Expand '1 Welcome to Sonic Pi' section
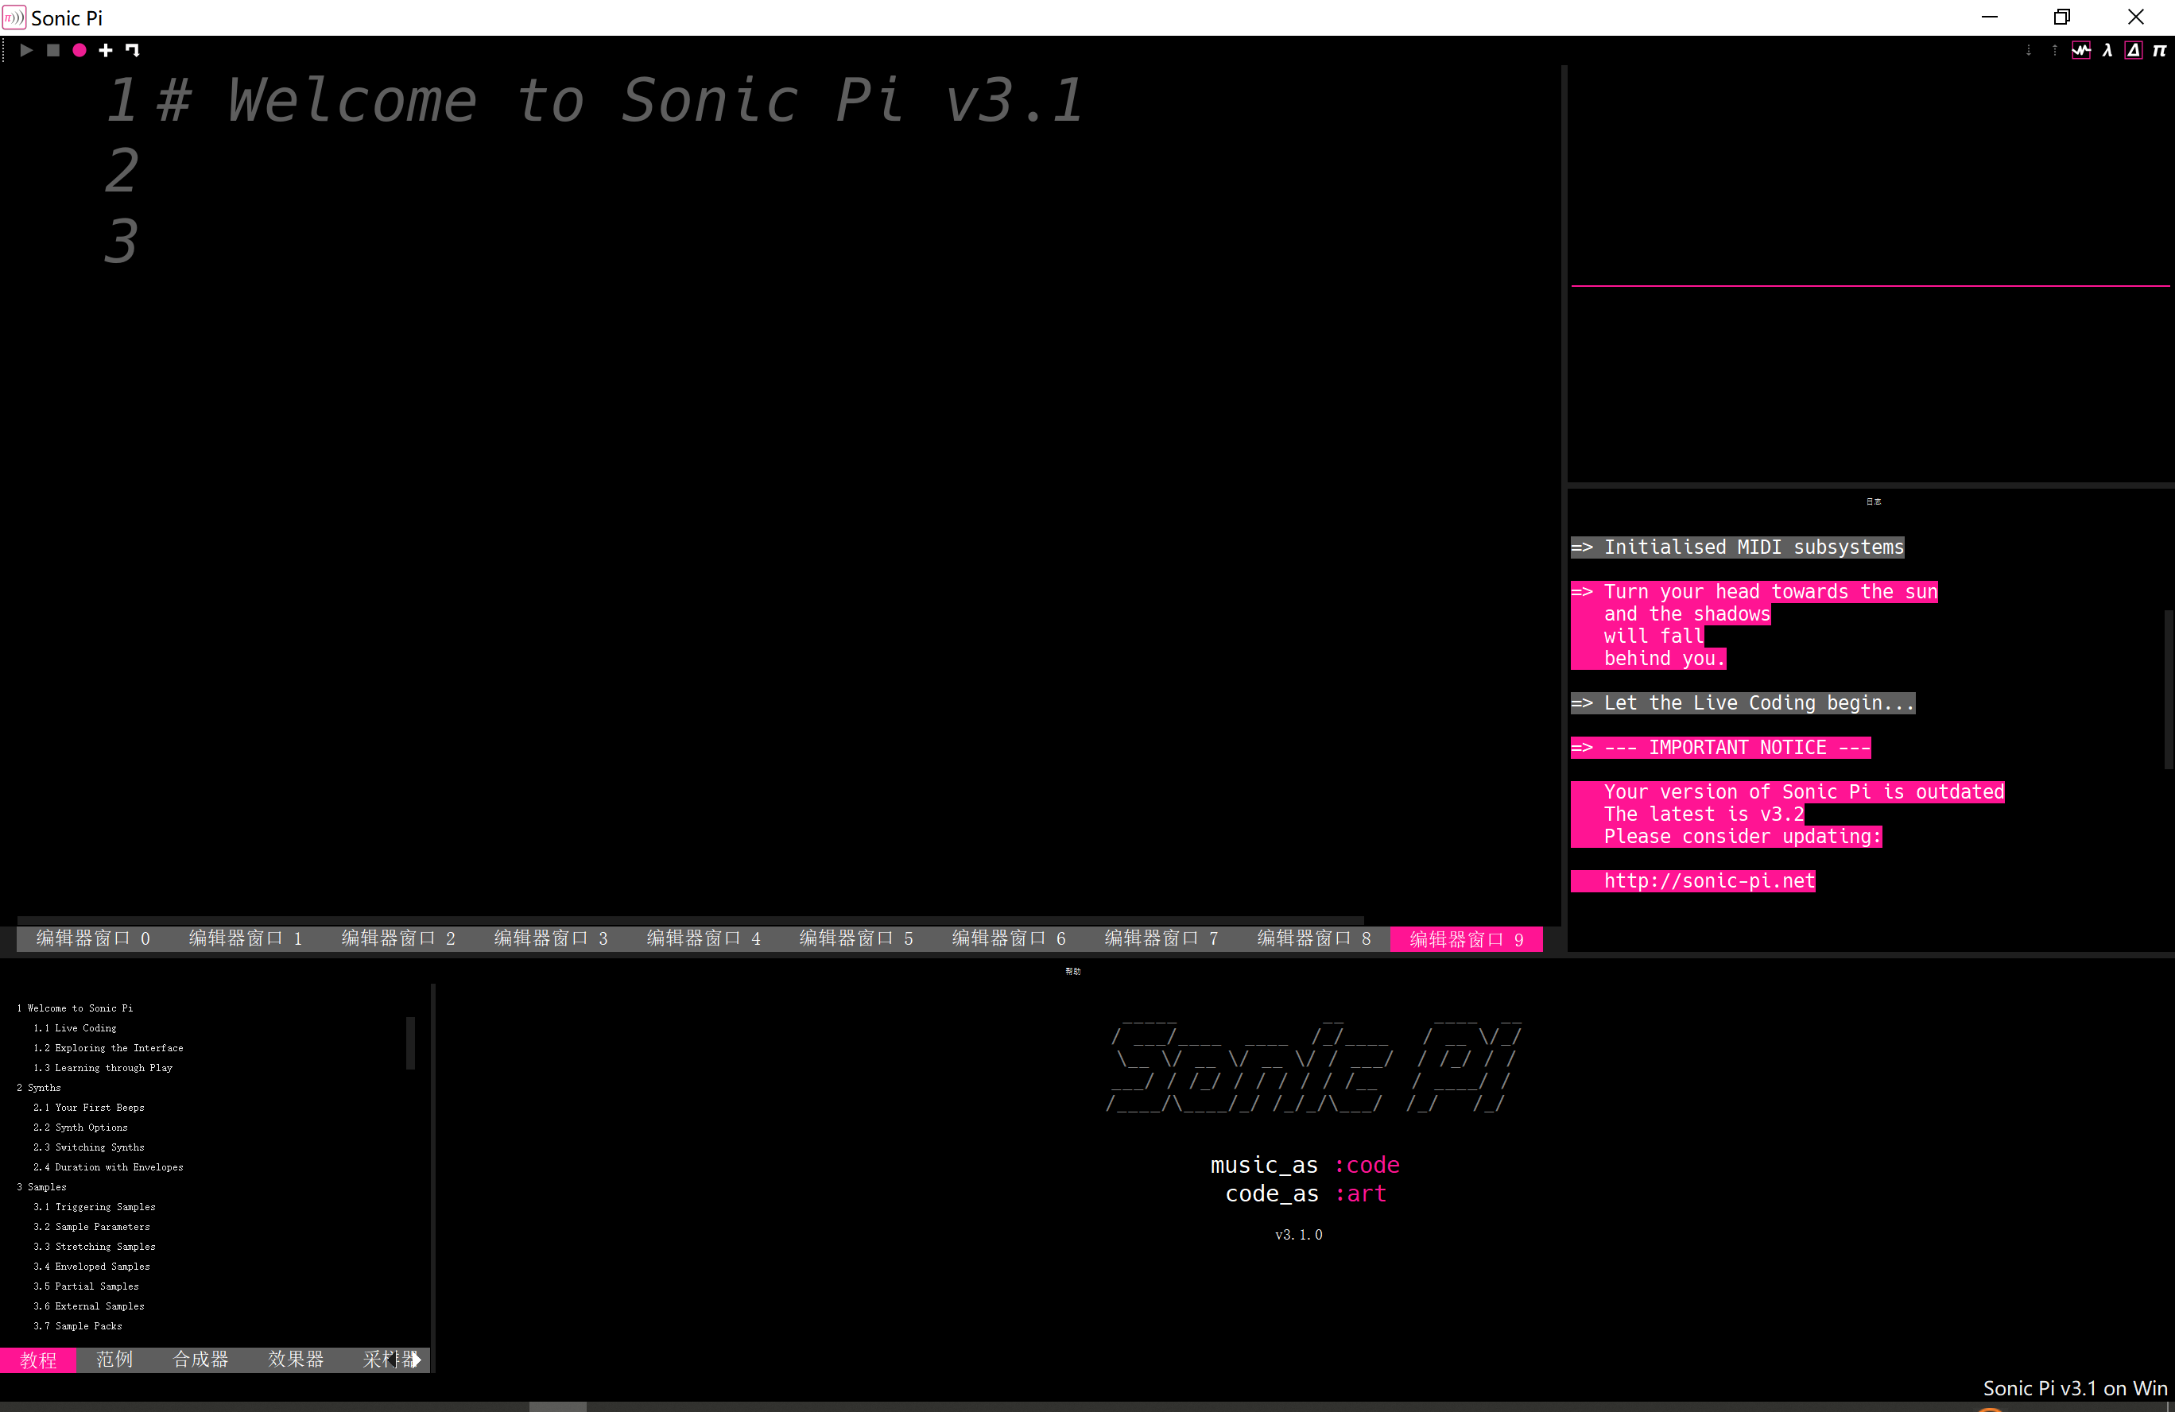The image size is (2175, 1412). (75, 1008)
